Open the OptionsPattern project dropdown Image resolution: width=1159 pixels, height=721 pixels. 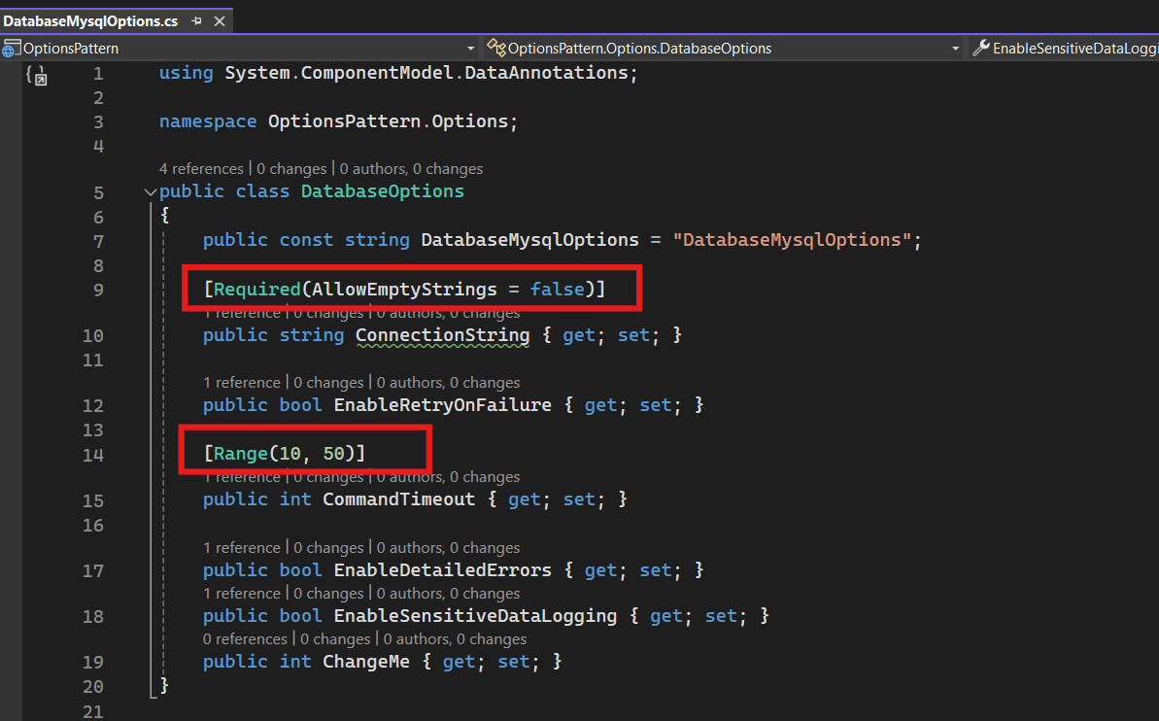[470, 47]
